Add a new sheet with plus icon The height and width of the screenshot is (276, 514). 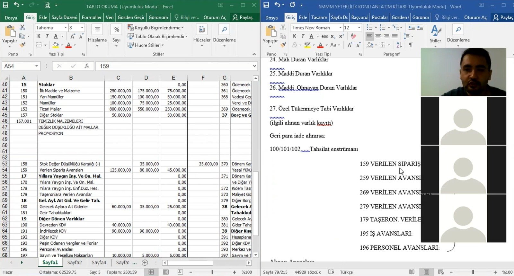point(145,263)
